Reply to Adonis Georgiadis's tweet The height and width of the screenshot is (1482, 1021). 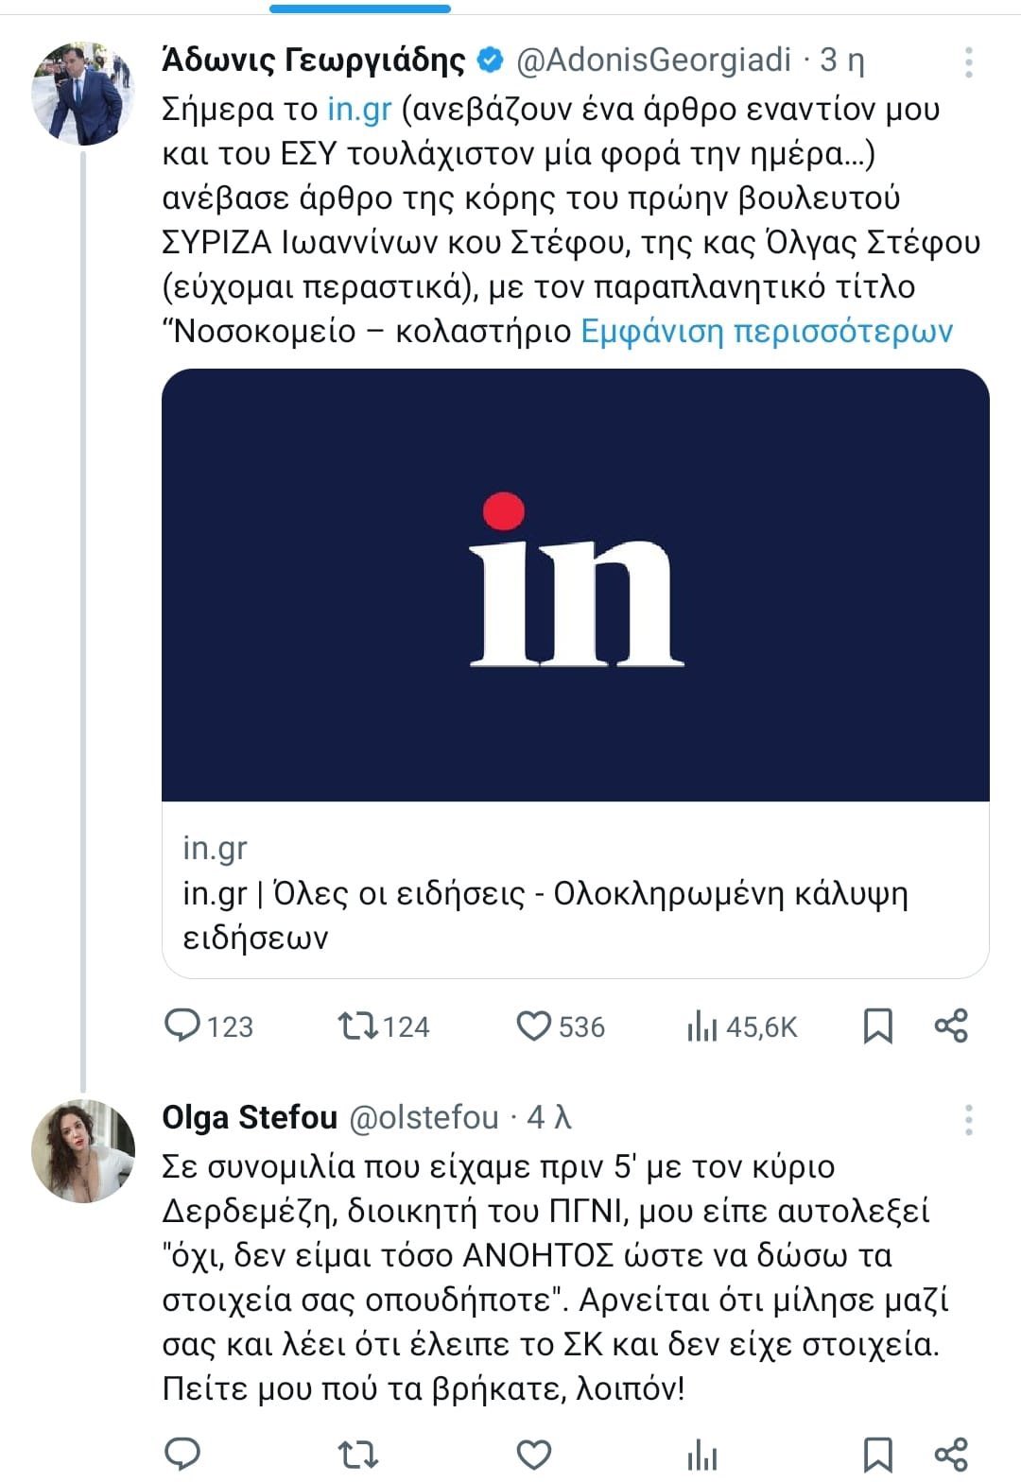tap(182, 1025)
